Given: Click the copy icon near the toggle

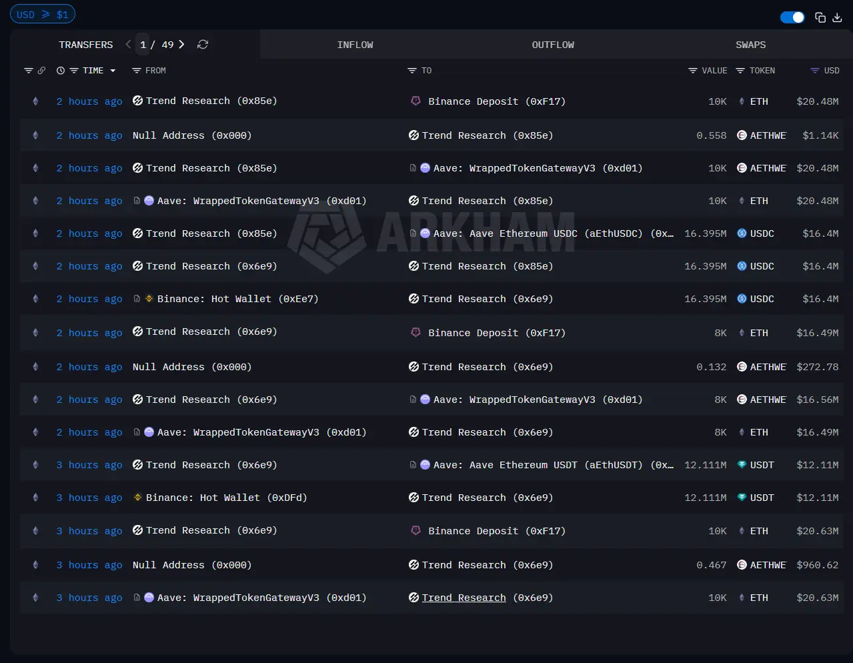Looking at the screenshot, I should [x=820, y=17].
